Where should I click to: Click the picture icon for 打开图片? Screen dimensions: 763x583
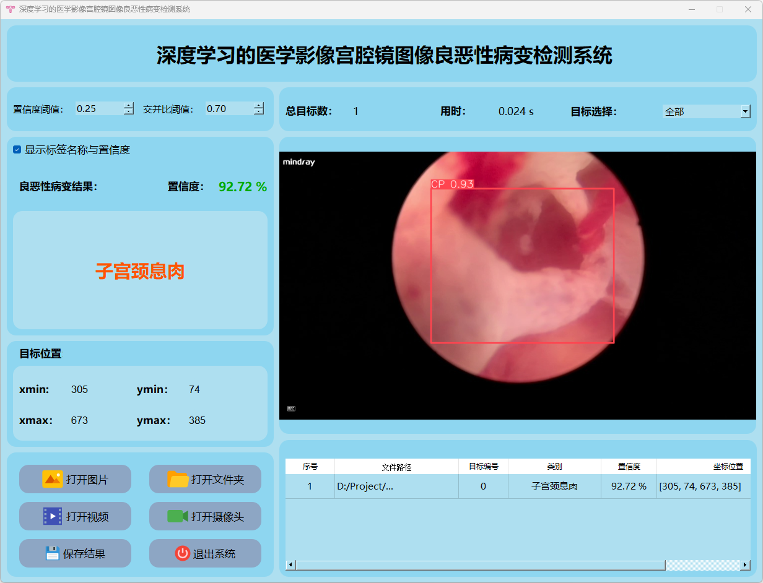[x=53, y=479]
